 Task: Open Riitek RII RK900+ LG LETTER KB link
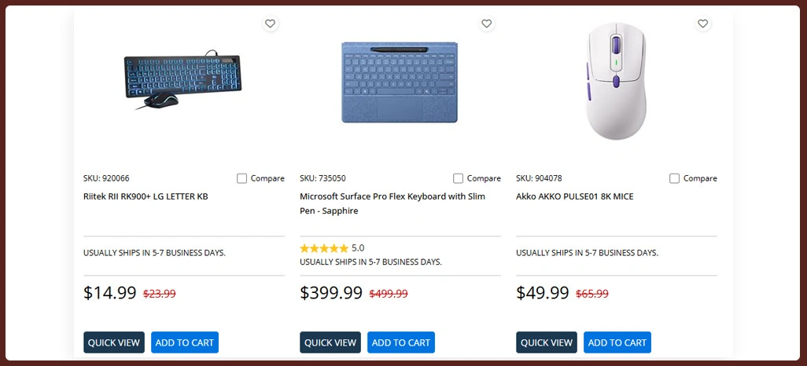(x=146, y=196)
